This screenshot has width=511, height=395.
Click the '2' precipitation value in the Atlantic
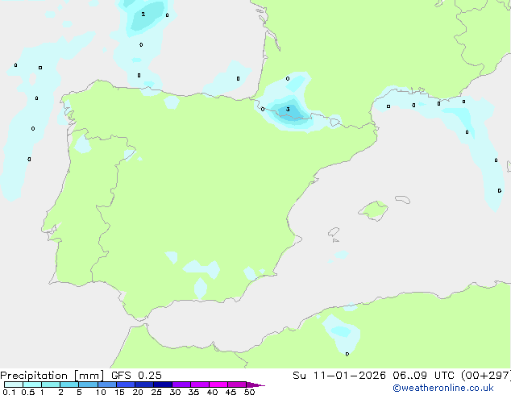coord(143,14)
